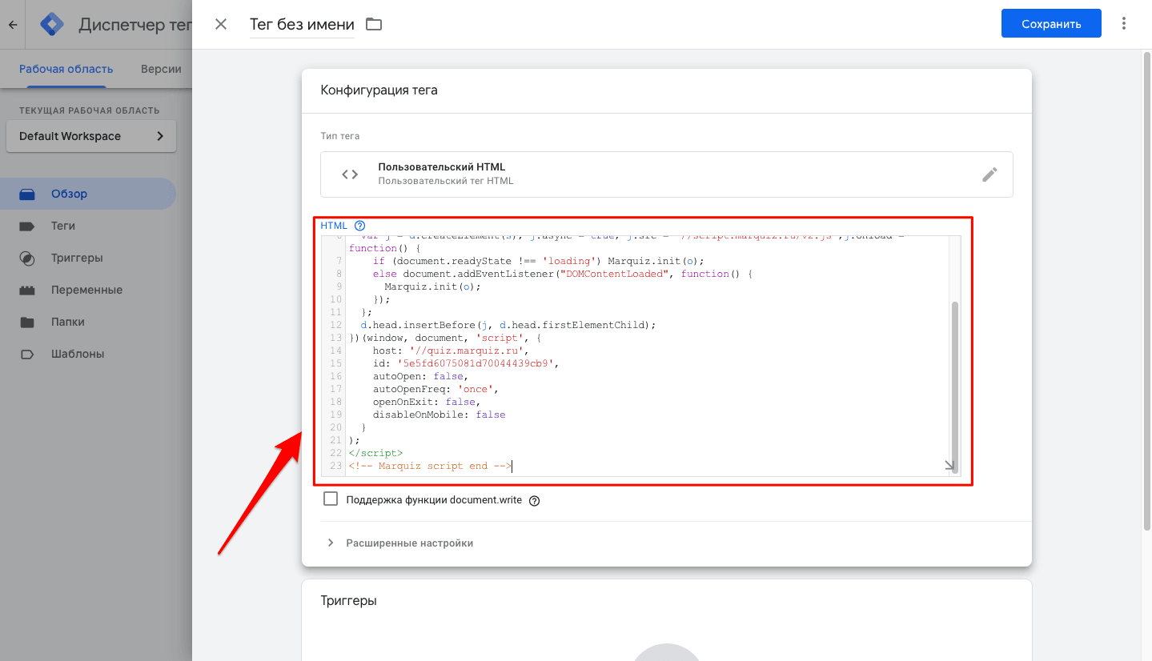The height and width of the screenshot is (661, 1152).
Task: Click the Шаблоны label icon
Action: (x=27, y=354)
